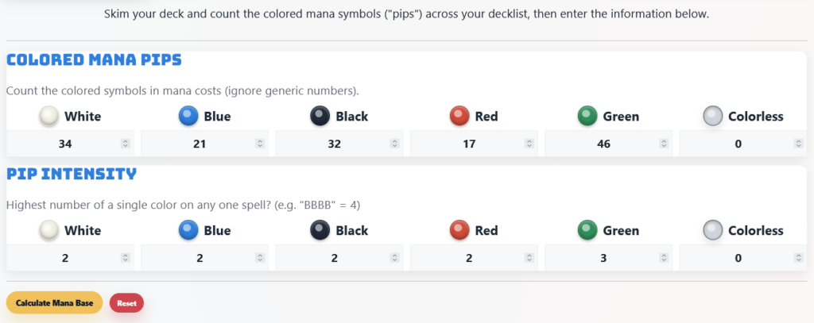Click the Black mana orb in Colored Mana Pips
Viewport: 814px width, 323px height.
pyautogui.click(x=320, y=117)
